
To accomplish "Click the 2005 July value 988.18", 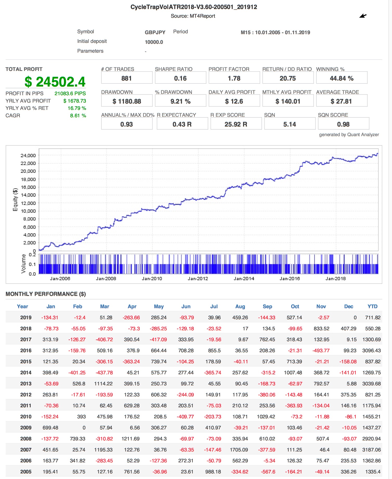I will coord(213,471).
